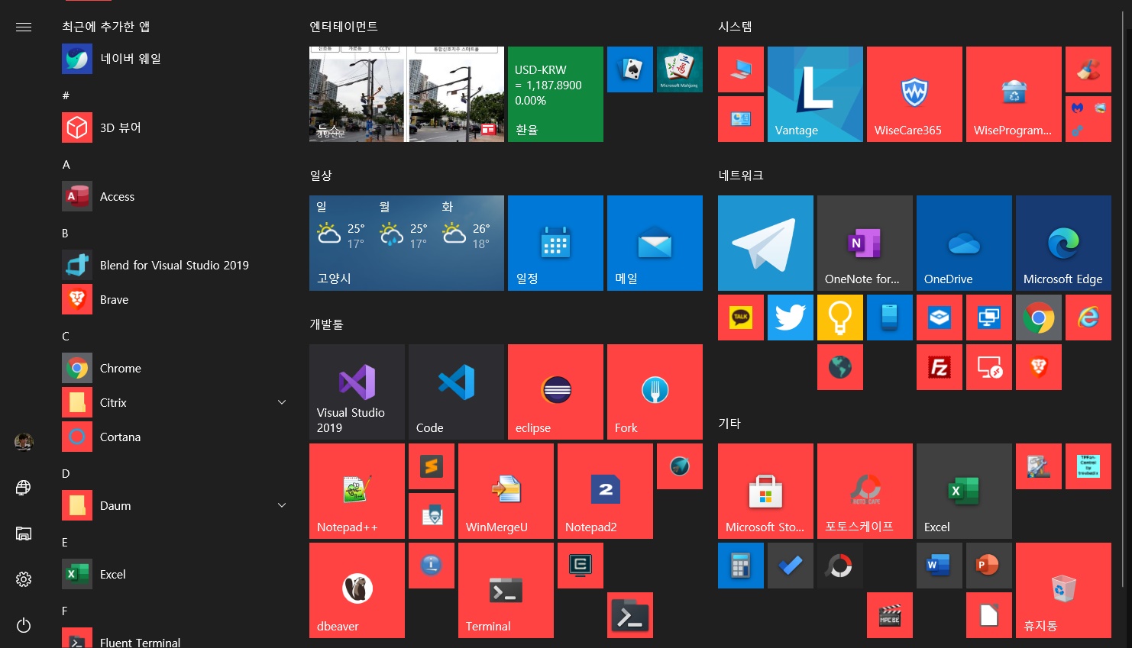
Task: Open the Microsoft Store tile
Action: (x=765, y=491)
